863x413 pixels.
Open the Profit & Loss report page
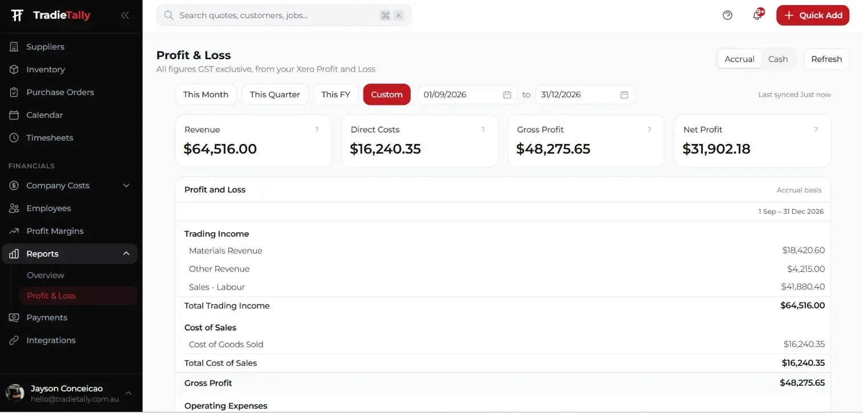pos(79,296)
